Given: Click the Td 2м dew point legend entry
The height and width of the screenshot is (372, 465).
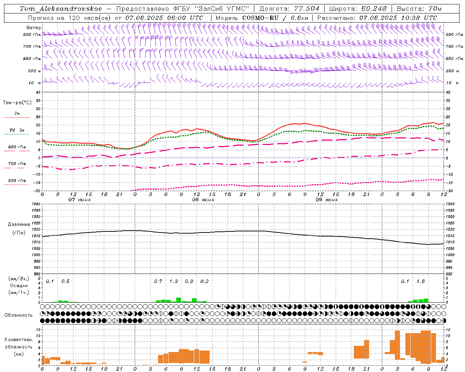Looking at the screenshot, I should click(17, 130).
